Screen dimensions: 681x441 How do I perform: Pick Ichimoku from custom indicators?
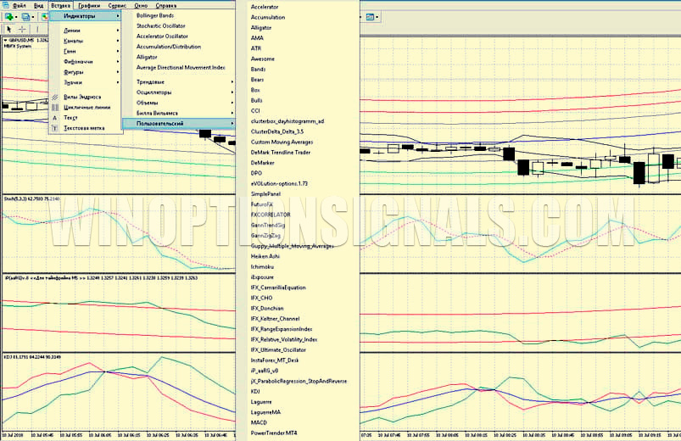coord(262,267)
